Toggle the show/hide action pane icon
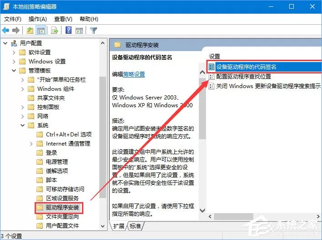This screenshot has width=322, height=240. (79, 31)
